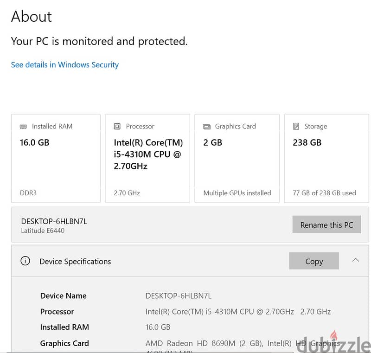The image size is (371, 353).
Task: Click the Installed RAM card memory icon
Action: [23, 127]
